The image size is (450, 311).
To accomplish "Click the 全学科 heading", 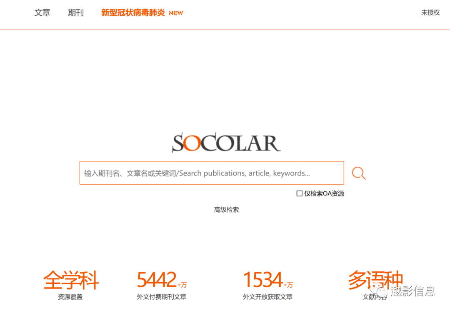I will click(71, 280).
